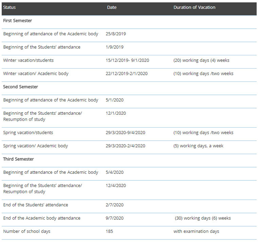Image resolution: width=258 pixels, height=242 pixels.
Task: Click the (30) working days (6) weeks cell
Action: [x=203, y=218]
